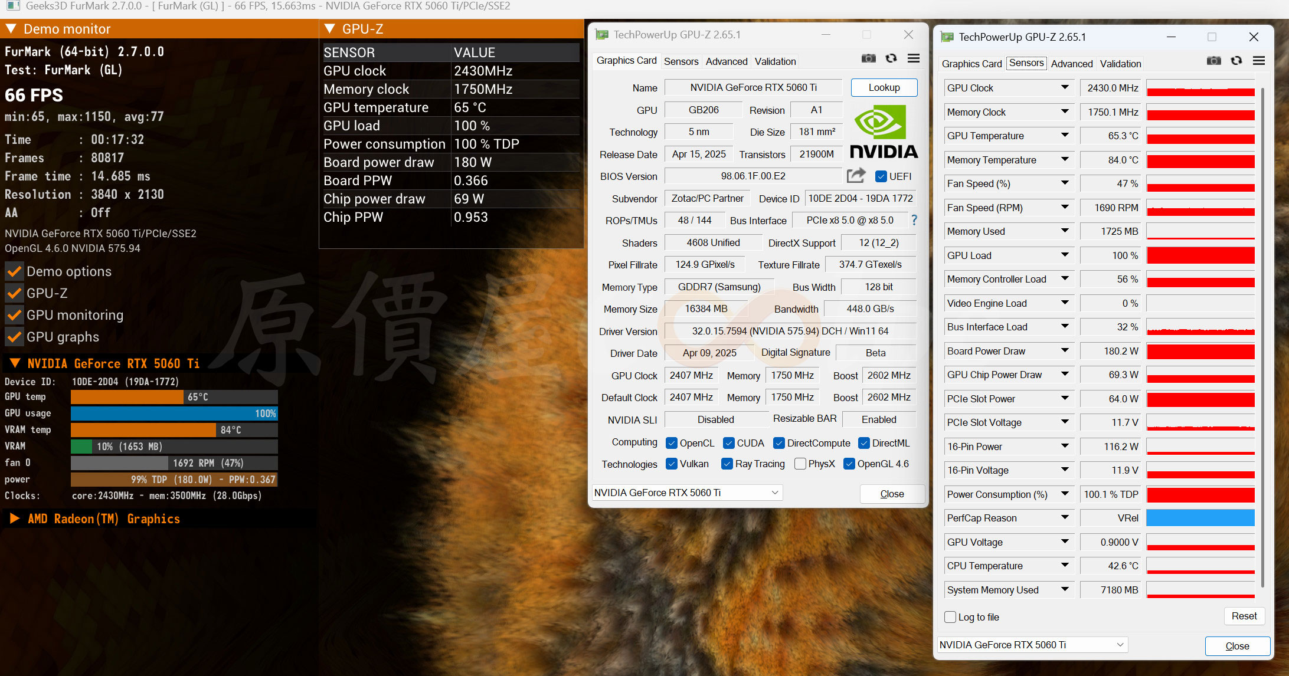
Task: Open GPU Temperature sensor dropdown arrow
Action: point(1064,135)
